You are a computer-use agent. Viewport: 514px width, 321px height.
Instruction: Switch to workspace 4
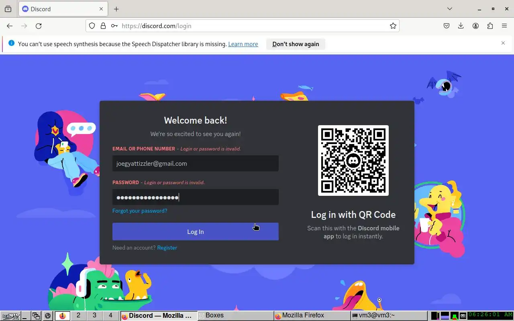pyautogui.click(x=110, y=316)
